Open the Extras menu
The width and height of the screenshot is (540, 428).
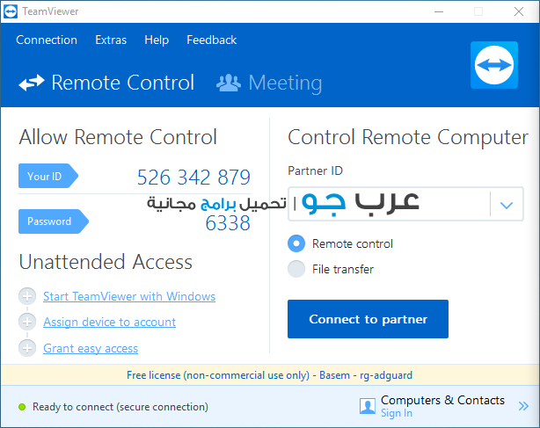pyautogui.click(x=111, y=40)
